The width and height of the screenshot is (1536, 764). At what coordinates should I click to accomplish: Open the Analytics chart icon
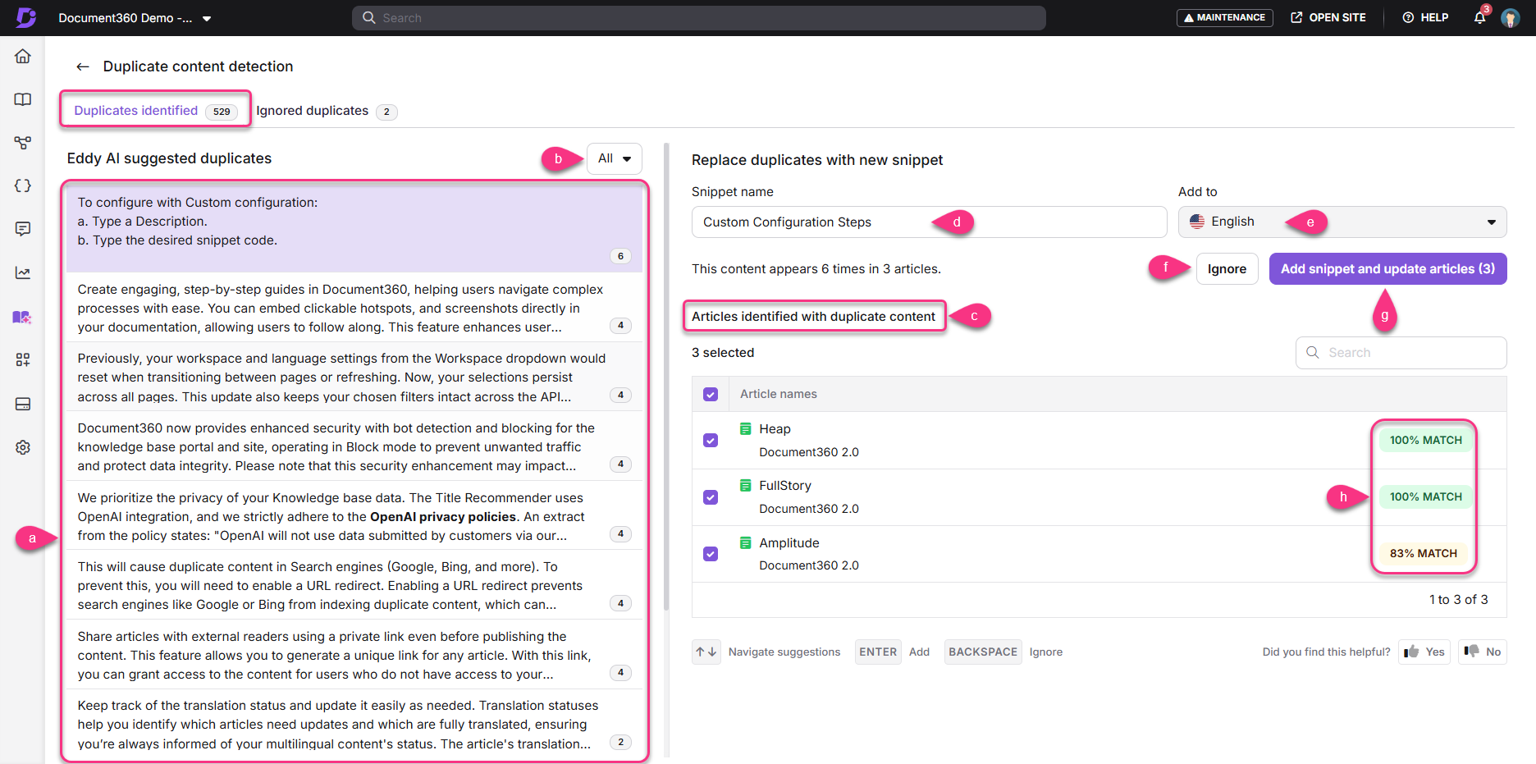tap(22, 272)
